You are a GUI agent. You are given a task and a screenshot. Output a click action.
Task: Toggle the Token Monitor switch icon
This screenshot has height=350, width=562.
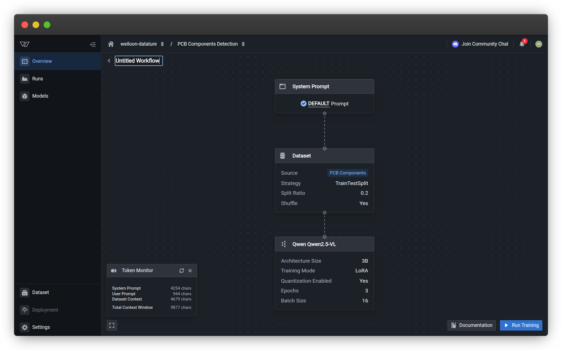[x=114, y=270]
